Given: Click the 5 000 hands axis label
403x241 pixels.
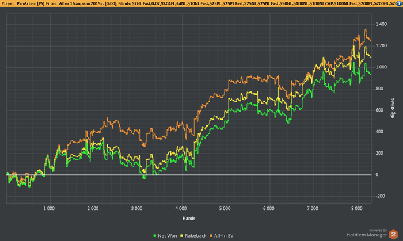Looking at the screenshot, I should (225, 208).
